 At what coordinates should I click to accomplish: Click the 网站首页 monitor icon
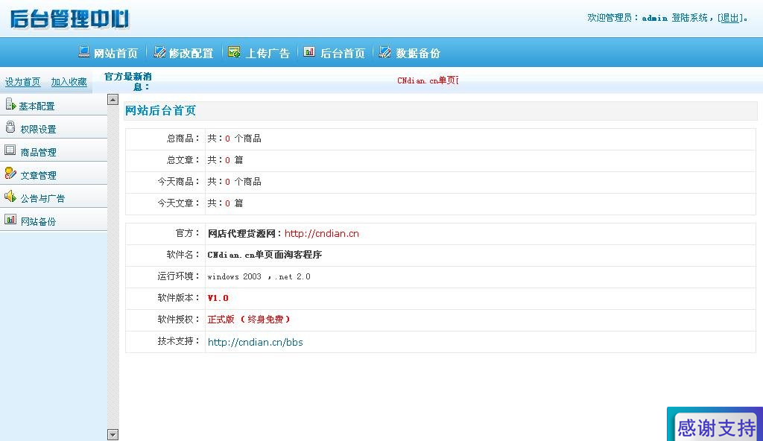(83, 51)
